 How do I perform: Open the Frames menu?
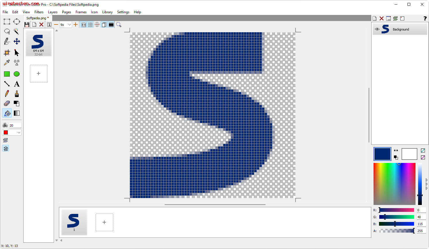(x=81, y=12)
